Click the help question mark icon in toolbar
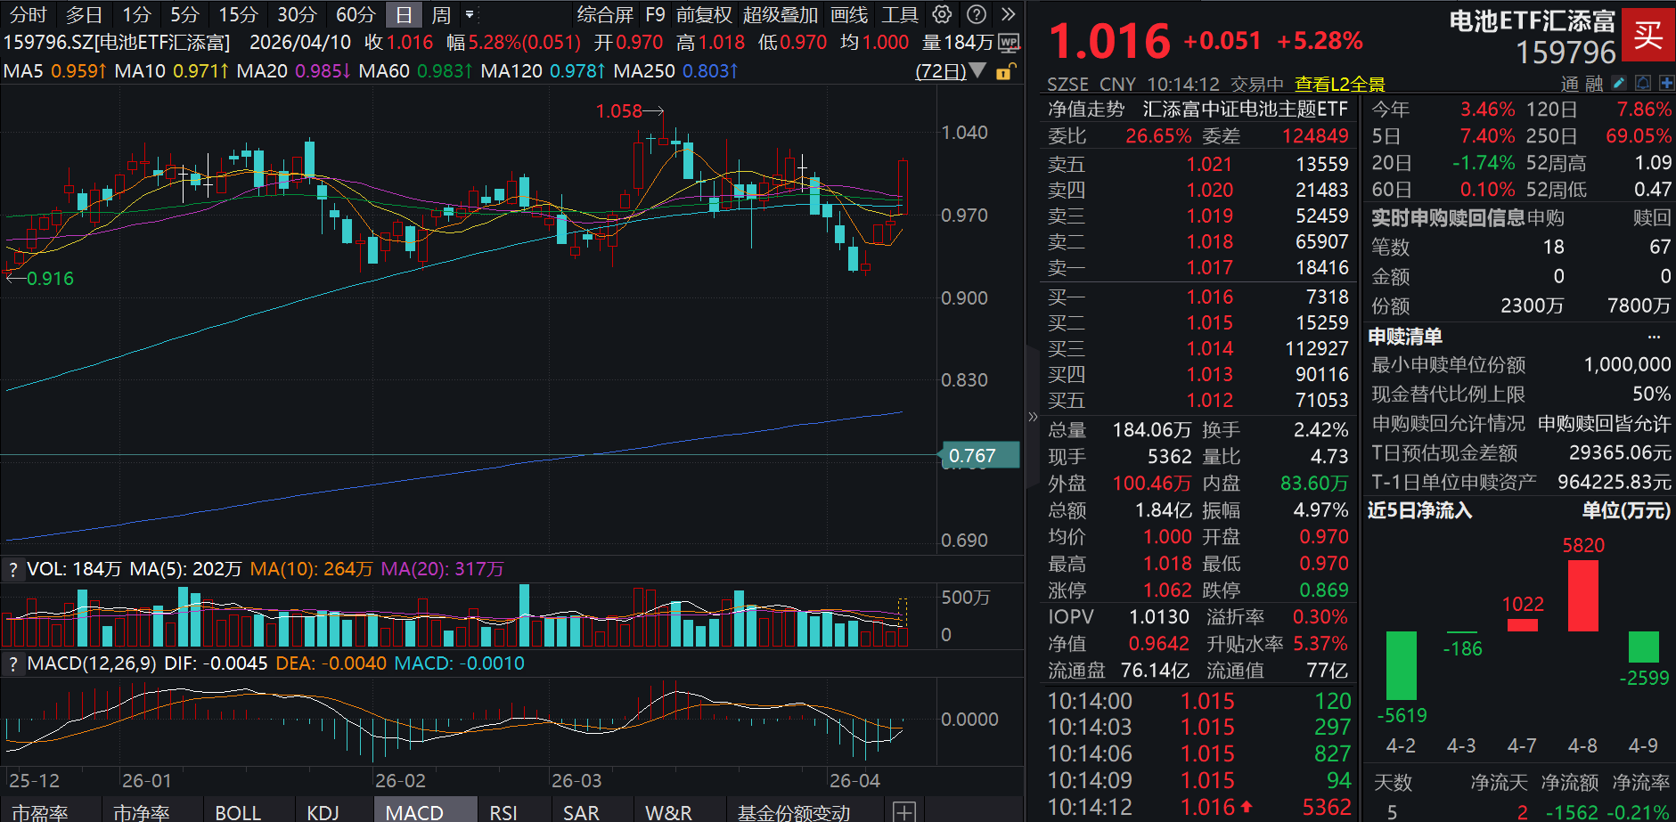The image size is (1676, 822). pos(977,14)
